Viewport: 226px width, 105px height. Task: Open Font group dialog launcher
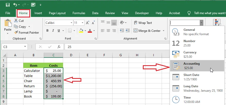click(x=95, y=39)
